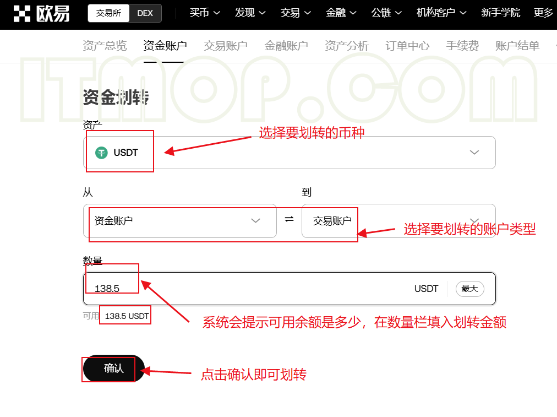This screenshot has height=417, width=557.
Task: Click the swap accounts arrows icon
Action: tap(289, 220)
